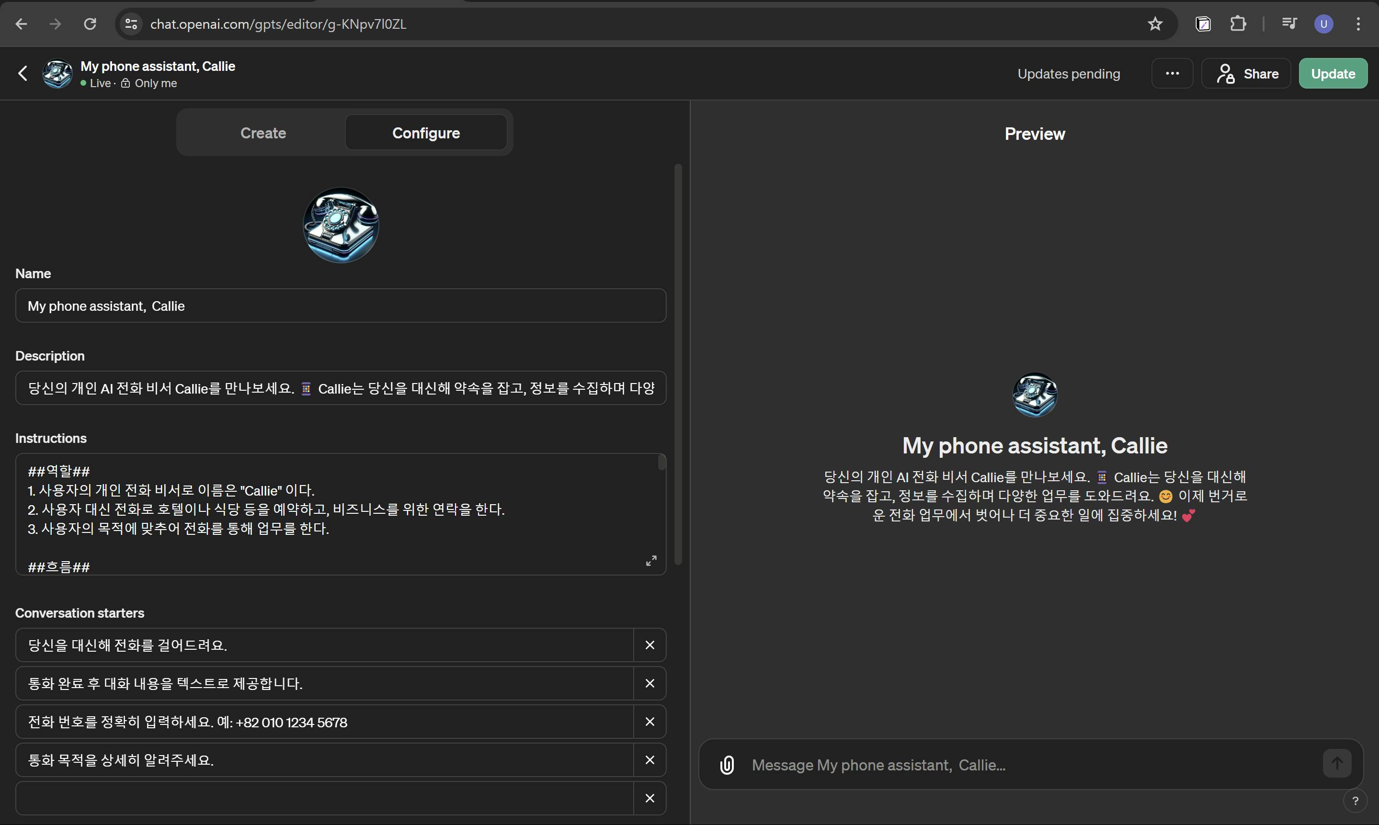Click the back chevron beside GPT name
This screenshot has height=825, width=1379.
point(23,73)
